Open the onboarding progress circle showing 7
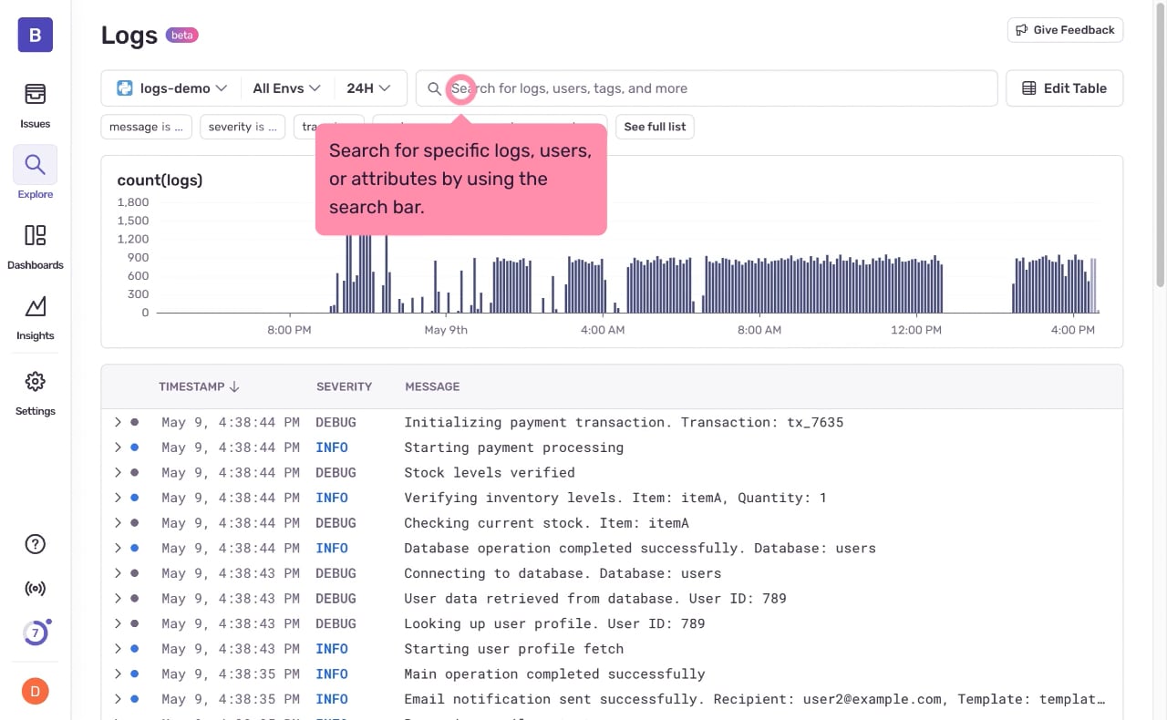This screenshot has height=720, width=1167. (x=35, y=633)
